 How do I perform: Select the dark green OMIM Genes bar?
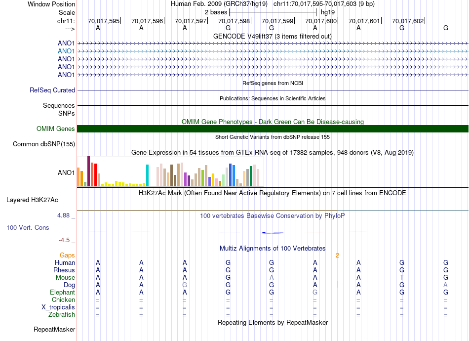(x=273, y=129)
